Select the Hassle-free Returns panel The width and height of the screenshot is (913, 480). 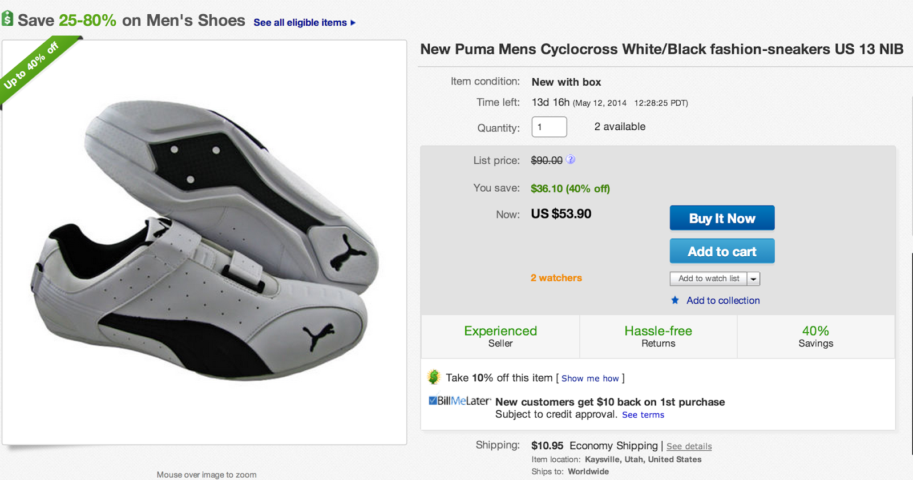coord(658,337)
